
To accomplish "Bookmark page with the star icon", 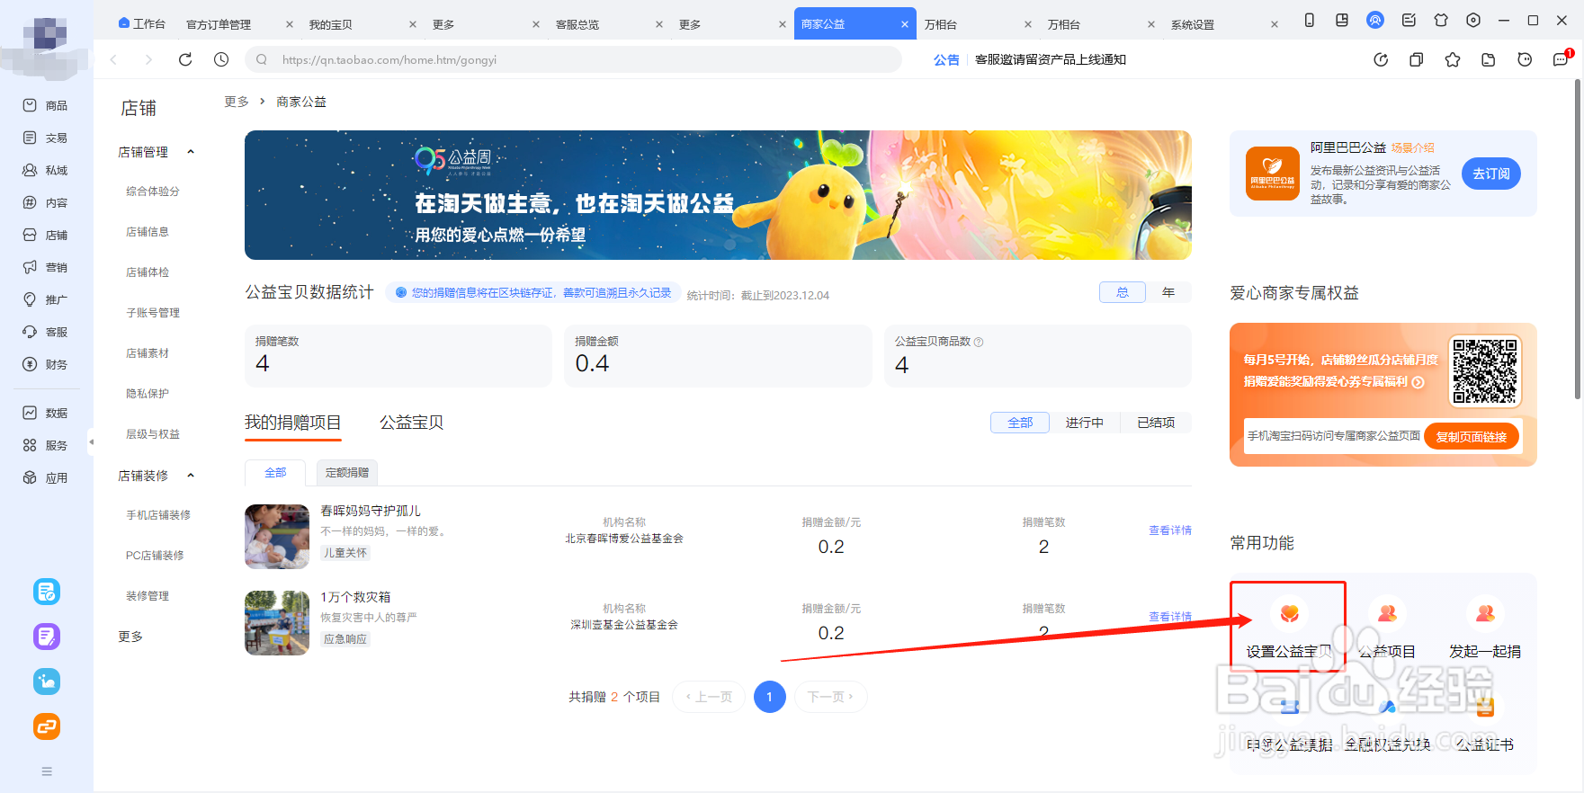I will coord(1453,59).
